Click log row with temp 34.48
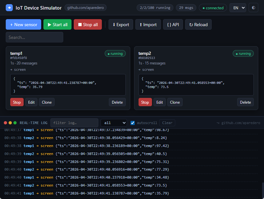Viewport: 264px width, 199px height. (x=131, y=177)
